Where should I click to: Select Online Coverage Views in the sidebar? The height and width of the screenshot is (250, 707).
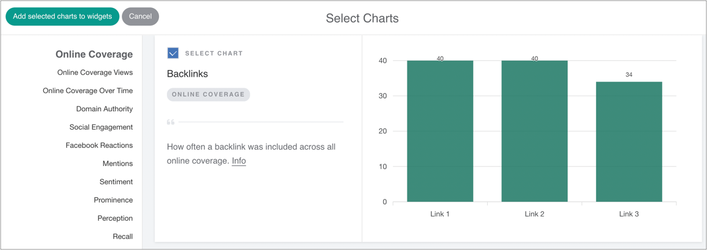click(95, 72)
